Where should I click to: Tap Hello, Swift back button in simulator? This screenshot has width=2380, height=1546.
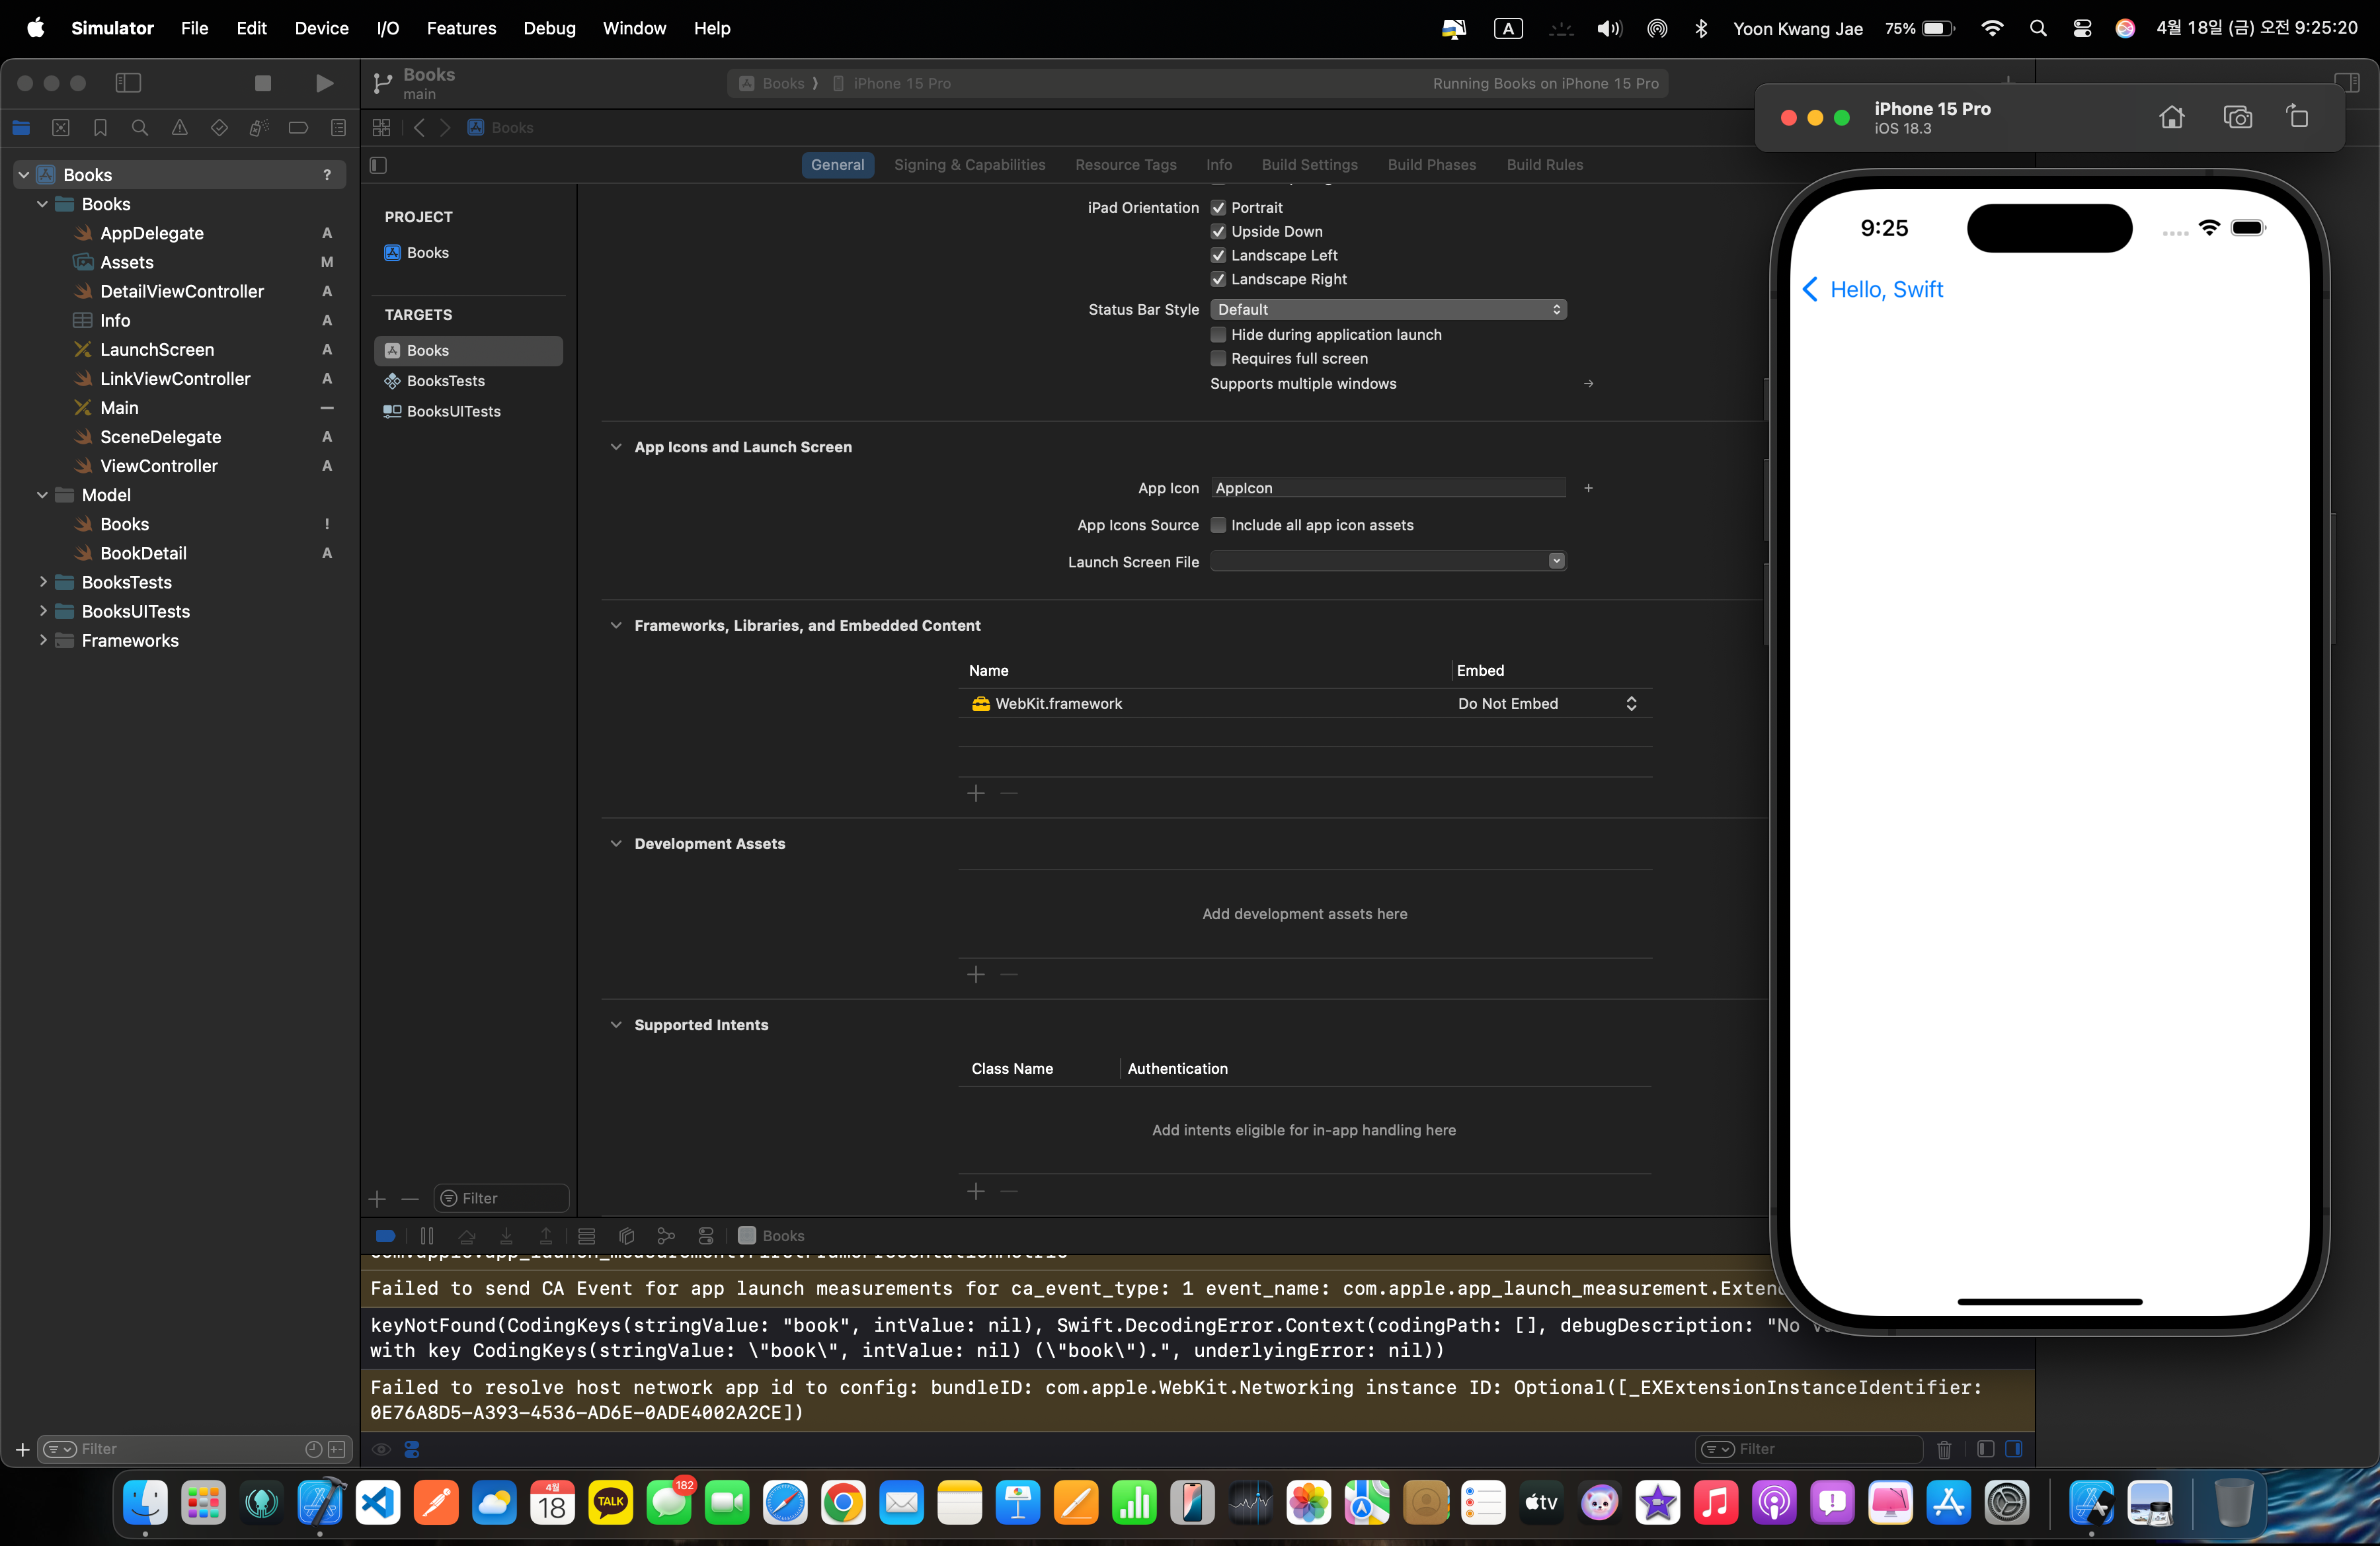click(1872, 290)
